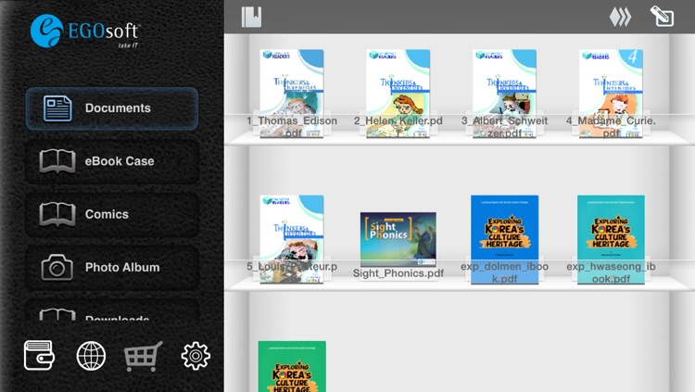Image resolution: width=695 pixels, height=392 pixels.
Task: Open the shopping cart store icon
Action: point(143,356)
